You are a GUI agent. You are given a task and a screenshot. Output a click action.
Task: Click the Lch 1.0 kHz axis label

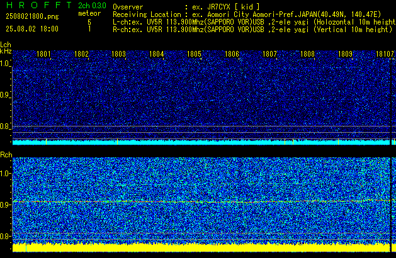click(5, 64)
